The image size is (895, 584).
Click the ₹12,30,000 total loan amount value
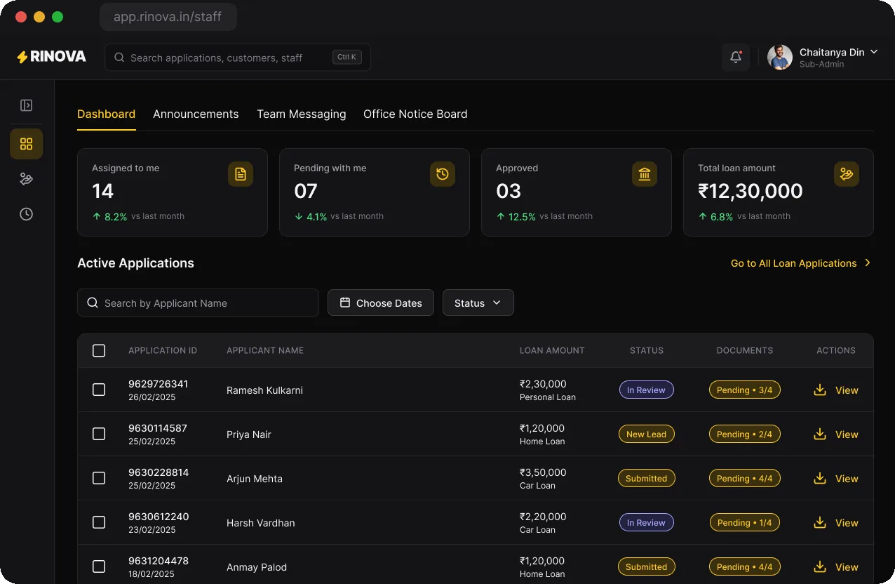pyautogui.click(x=751, y=191)
